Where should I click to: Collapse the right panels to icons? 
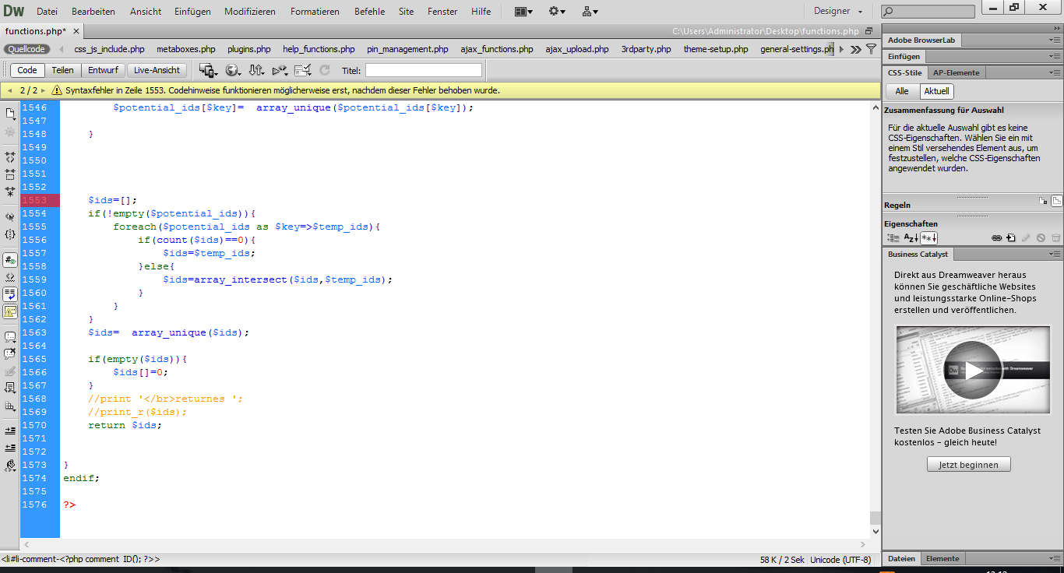pos(1055,27)
